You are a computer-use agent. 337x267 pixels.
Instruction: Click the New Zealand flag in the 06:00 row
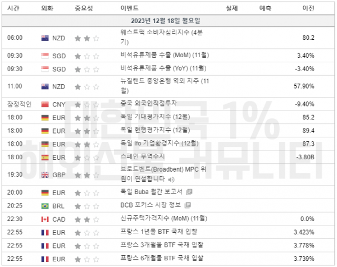click(45, 38)
